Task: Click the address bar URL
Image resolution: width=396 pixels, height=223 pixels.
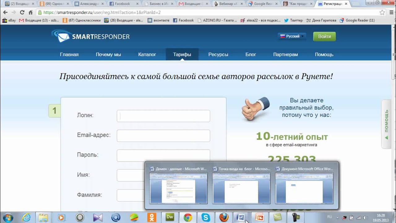Action: (101, 12)
